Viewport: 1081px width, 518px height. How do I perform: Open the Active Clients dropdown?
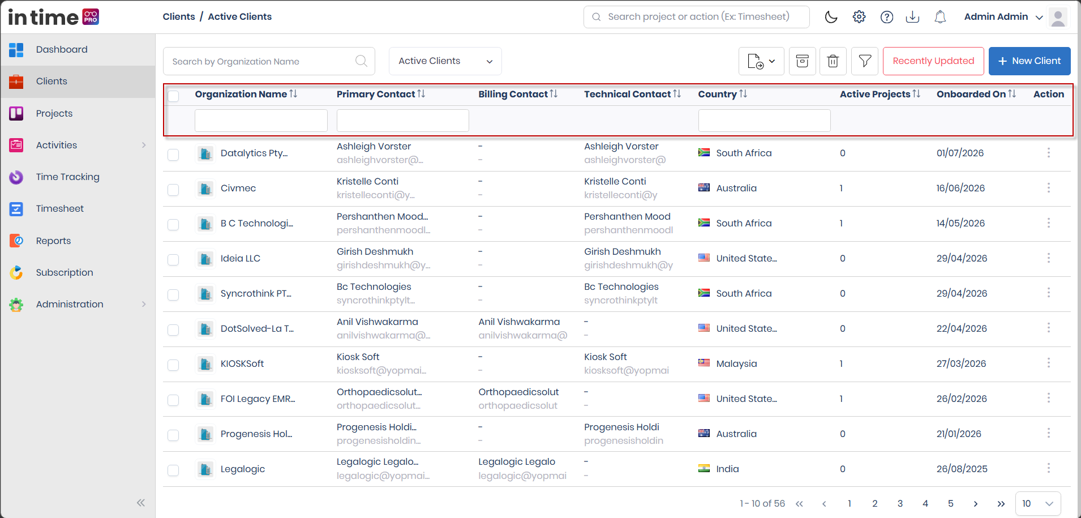click(445, 61)
